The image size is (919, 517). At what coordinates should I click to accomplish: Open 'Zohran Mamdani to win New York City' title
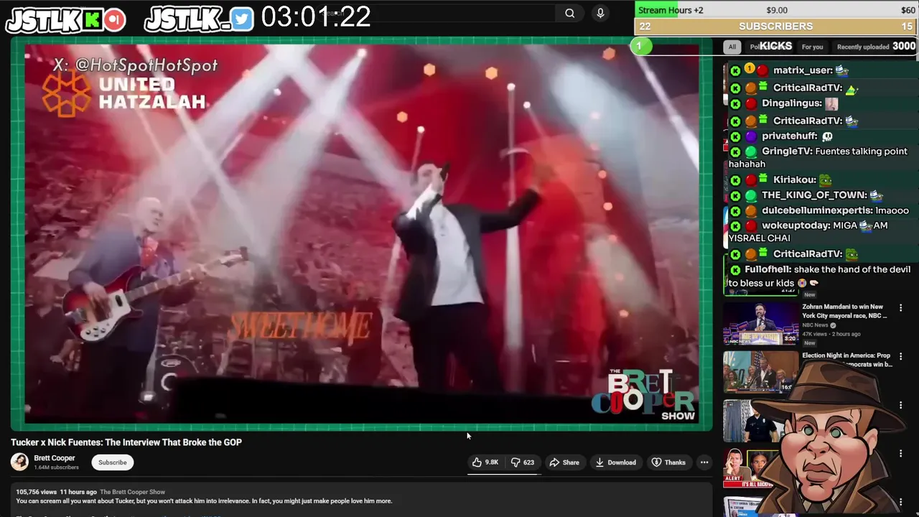(x=845, y=311)
